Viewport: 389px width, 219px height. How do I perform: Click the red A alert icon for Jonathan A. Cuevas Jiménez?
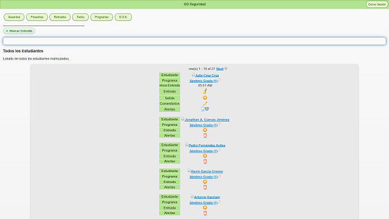click(x=205, y=136)
